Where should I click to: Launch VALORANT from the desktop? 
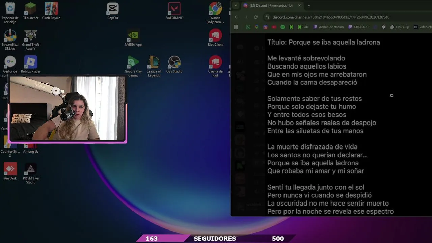coord(174,11)
